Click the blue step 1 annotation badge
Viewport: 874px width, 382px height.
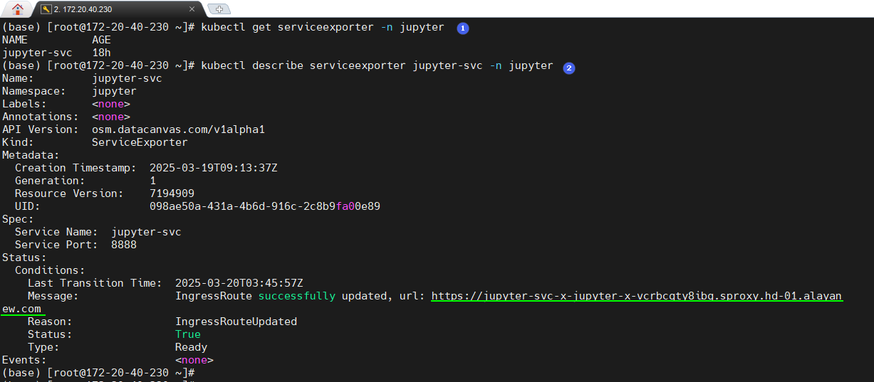coord(462,28)
